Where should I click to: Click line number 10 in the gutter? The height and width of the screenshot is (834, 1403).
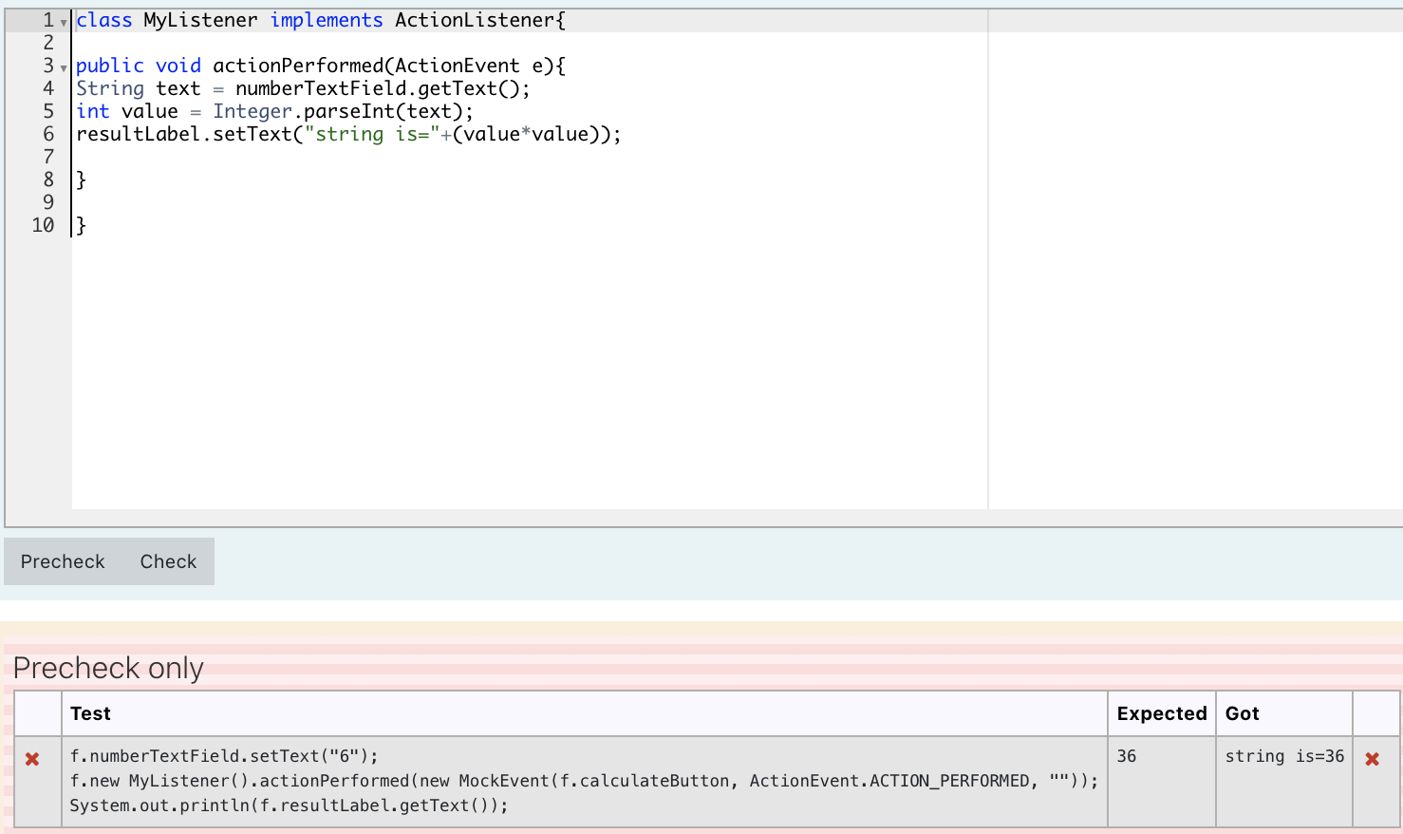[x=43, y=225]
